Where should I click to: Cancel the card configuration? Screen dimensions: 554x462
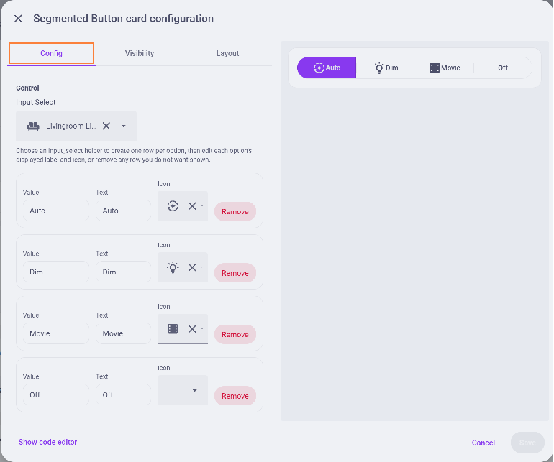tap(483, 443)
